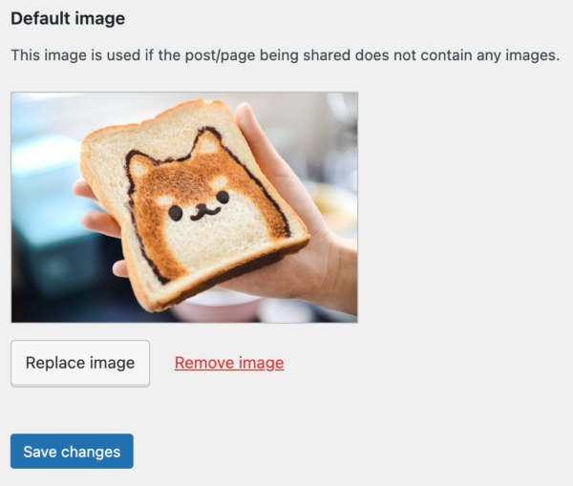Click the red Remove image link
Viewport: 573px width, 486px height.
pos(229,363)
